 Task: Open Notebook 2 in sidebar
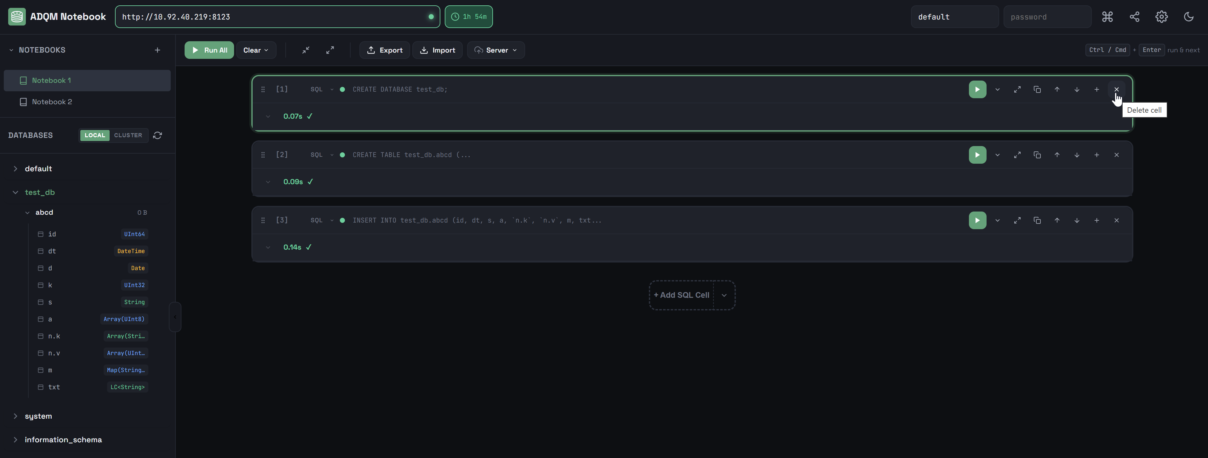[x=52, y=102]
